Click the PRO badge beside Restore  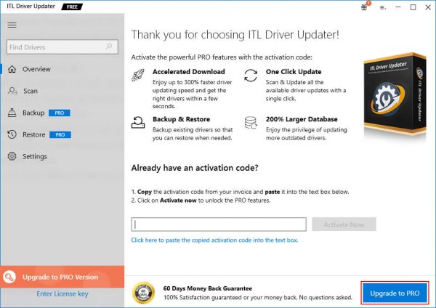(x=60, y=135)
